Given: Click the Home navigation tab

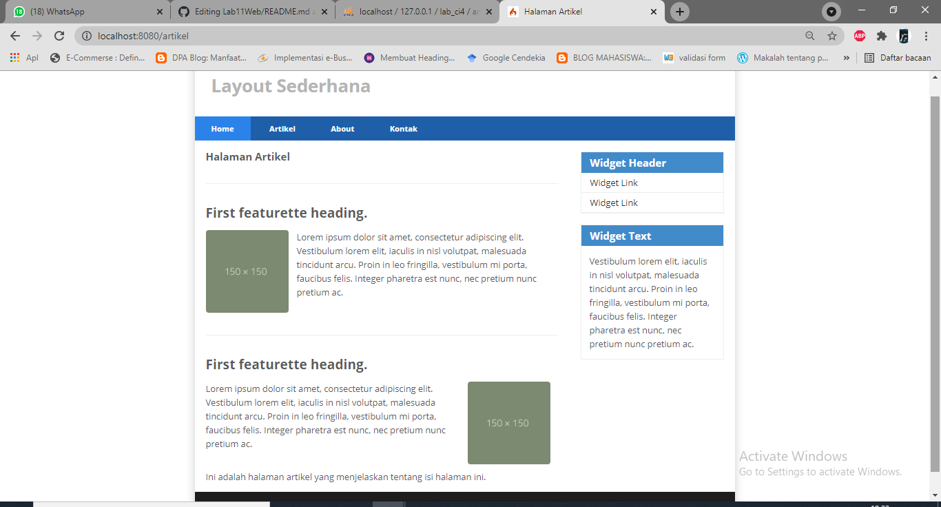Looking at the screenshot, I should [222, 128].
